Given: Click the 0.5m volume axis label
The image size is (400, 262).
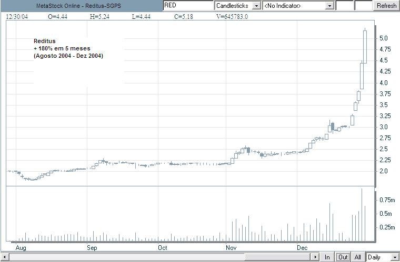Looking at the screenshot, I should (385, 214).
